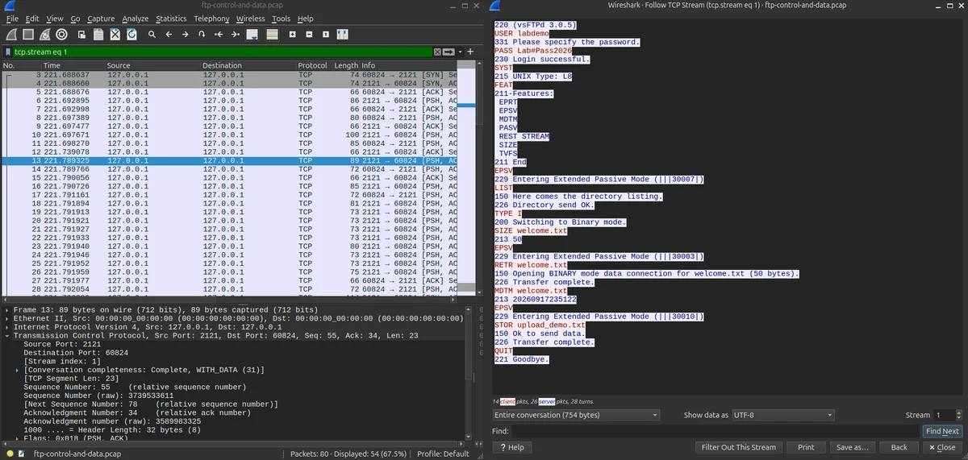Open Find a packet magnifier icon
Viewport: 968px width, 460px height.
pyautogui.click(x=152, y=35)
